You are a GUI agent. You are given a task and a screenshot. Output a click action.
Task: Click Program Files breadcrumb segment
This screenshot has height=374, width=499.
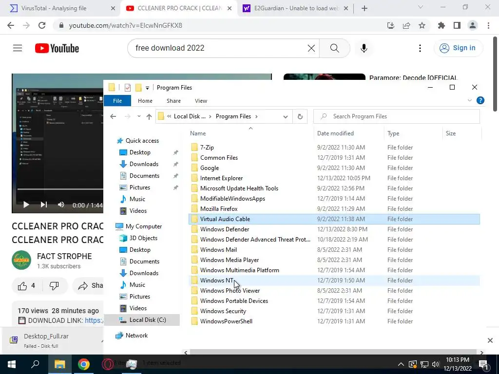click(x=233, y=116)
